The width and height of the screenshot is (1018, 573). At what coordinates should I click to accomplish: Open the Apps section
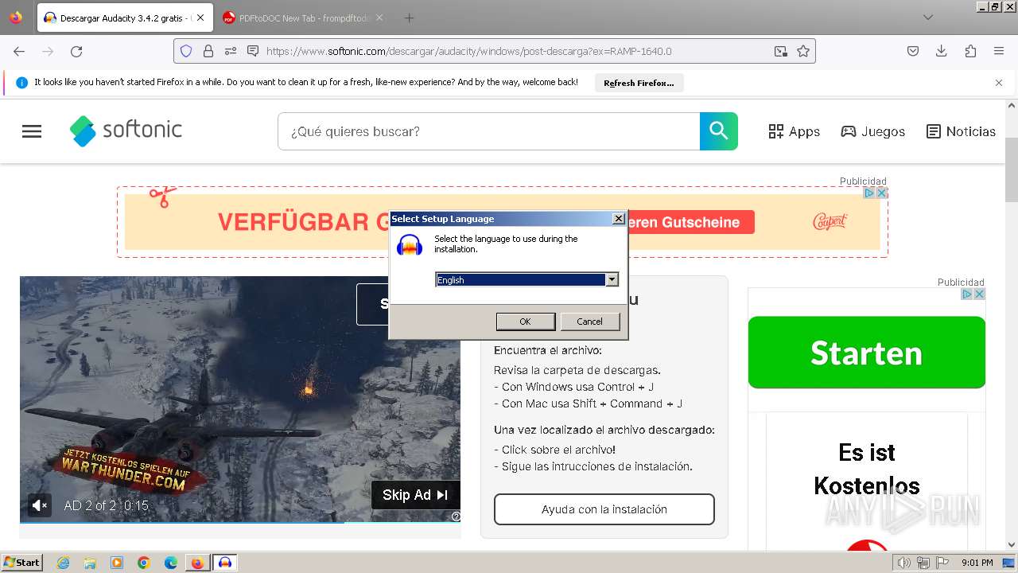794,131
